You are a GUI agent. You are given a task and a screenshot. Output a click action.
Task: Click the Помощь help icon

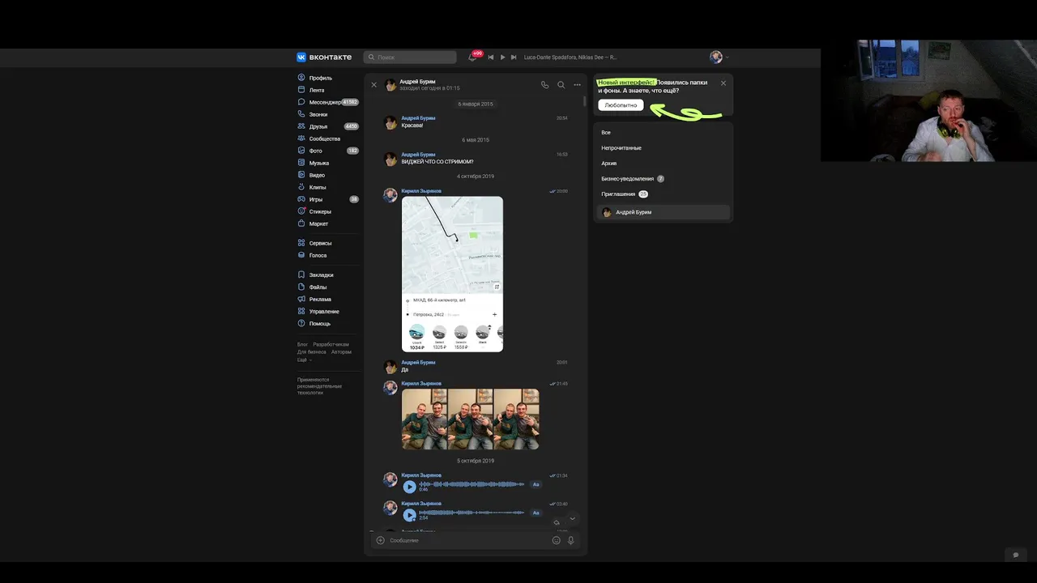point(301,323)
